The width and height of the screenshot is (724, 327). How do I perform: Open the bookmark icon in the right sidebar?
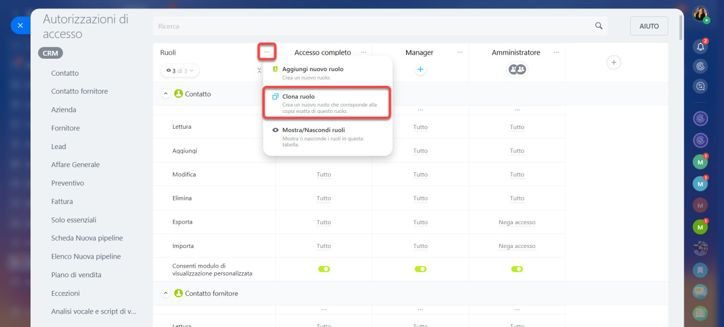pyautogui.click(x=700, y=270)
